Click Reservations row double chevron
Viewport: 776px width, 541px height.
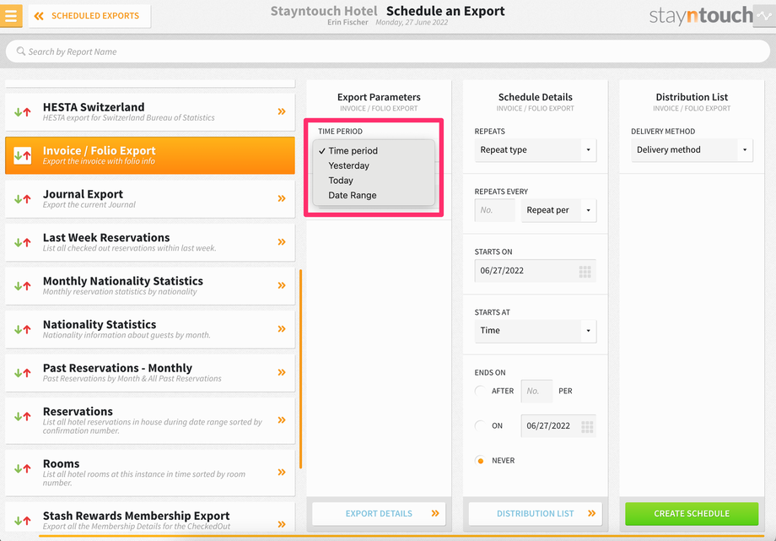coord(282,420)
